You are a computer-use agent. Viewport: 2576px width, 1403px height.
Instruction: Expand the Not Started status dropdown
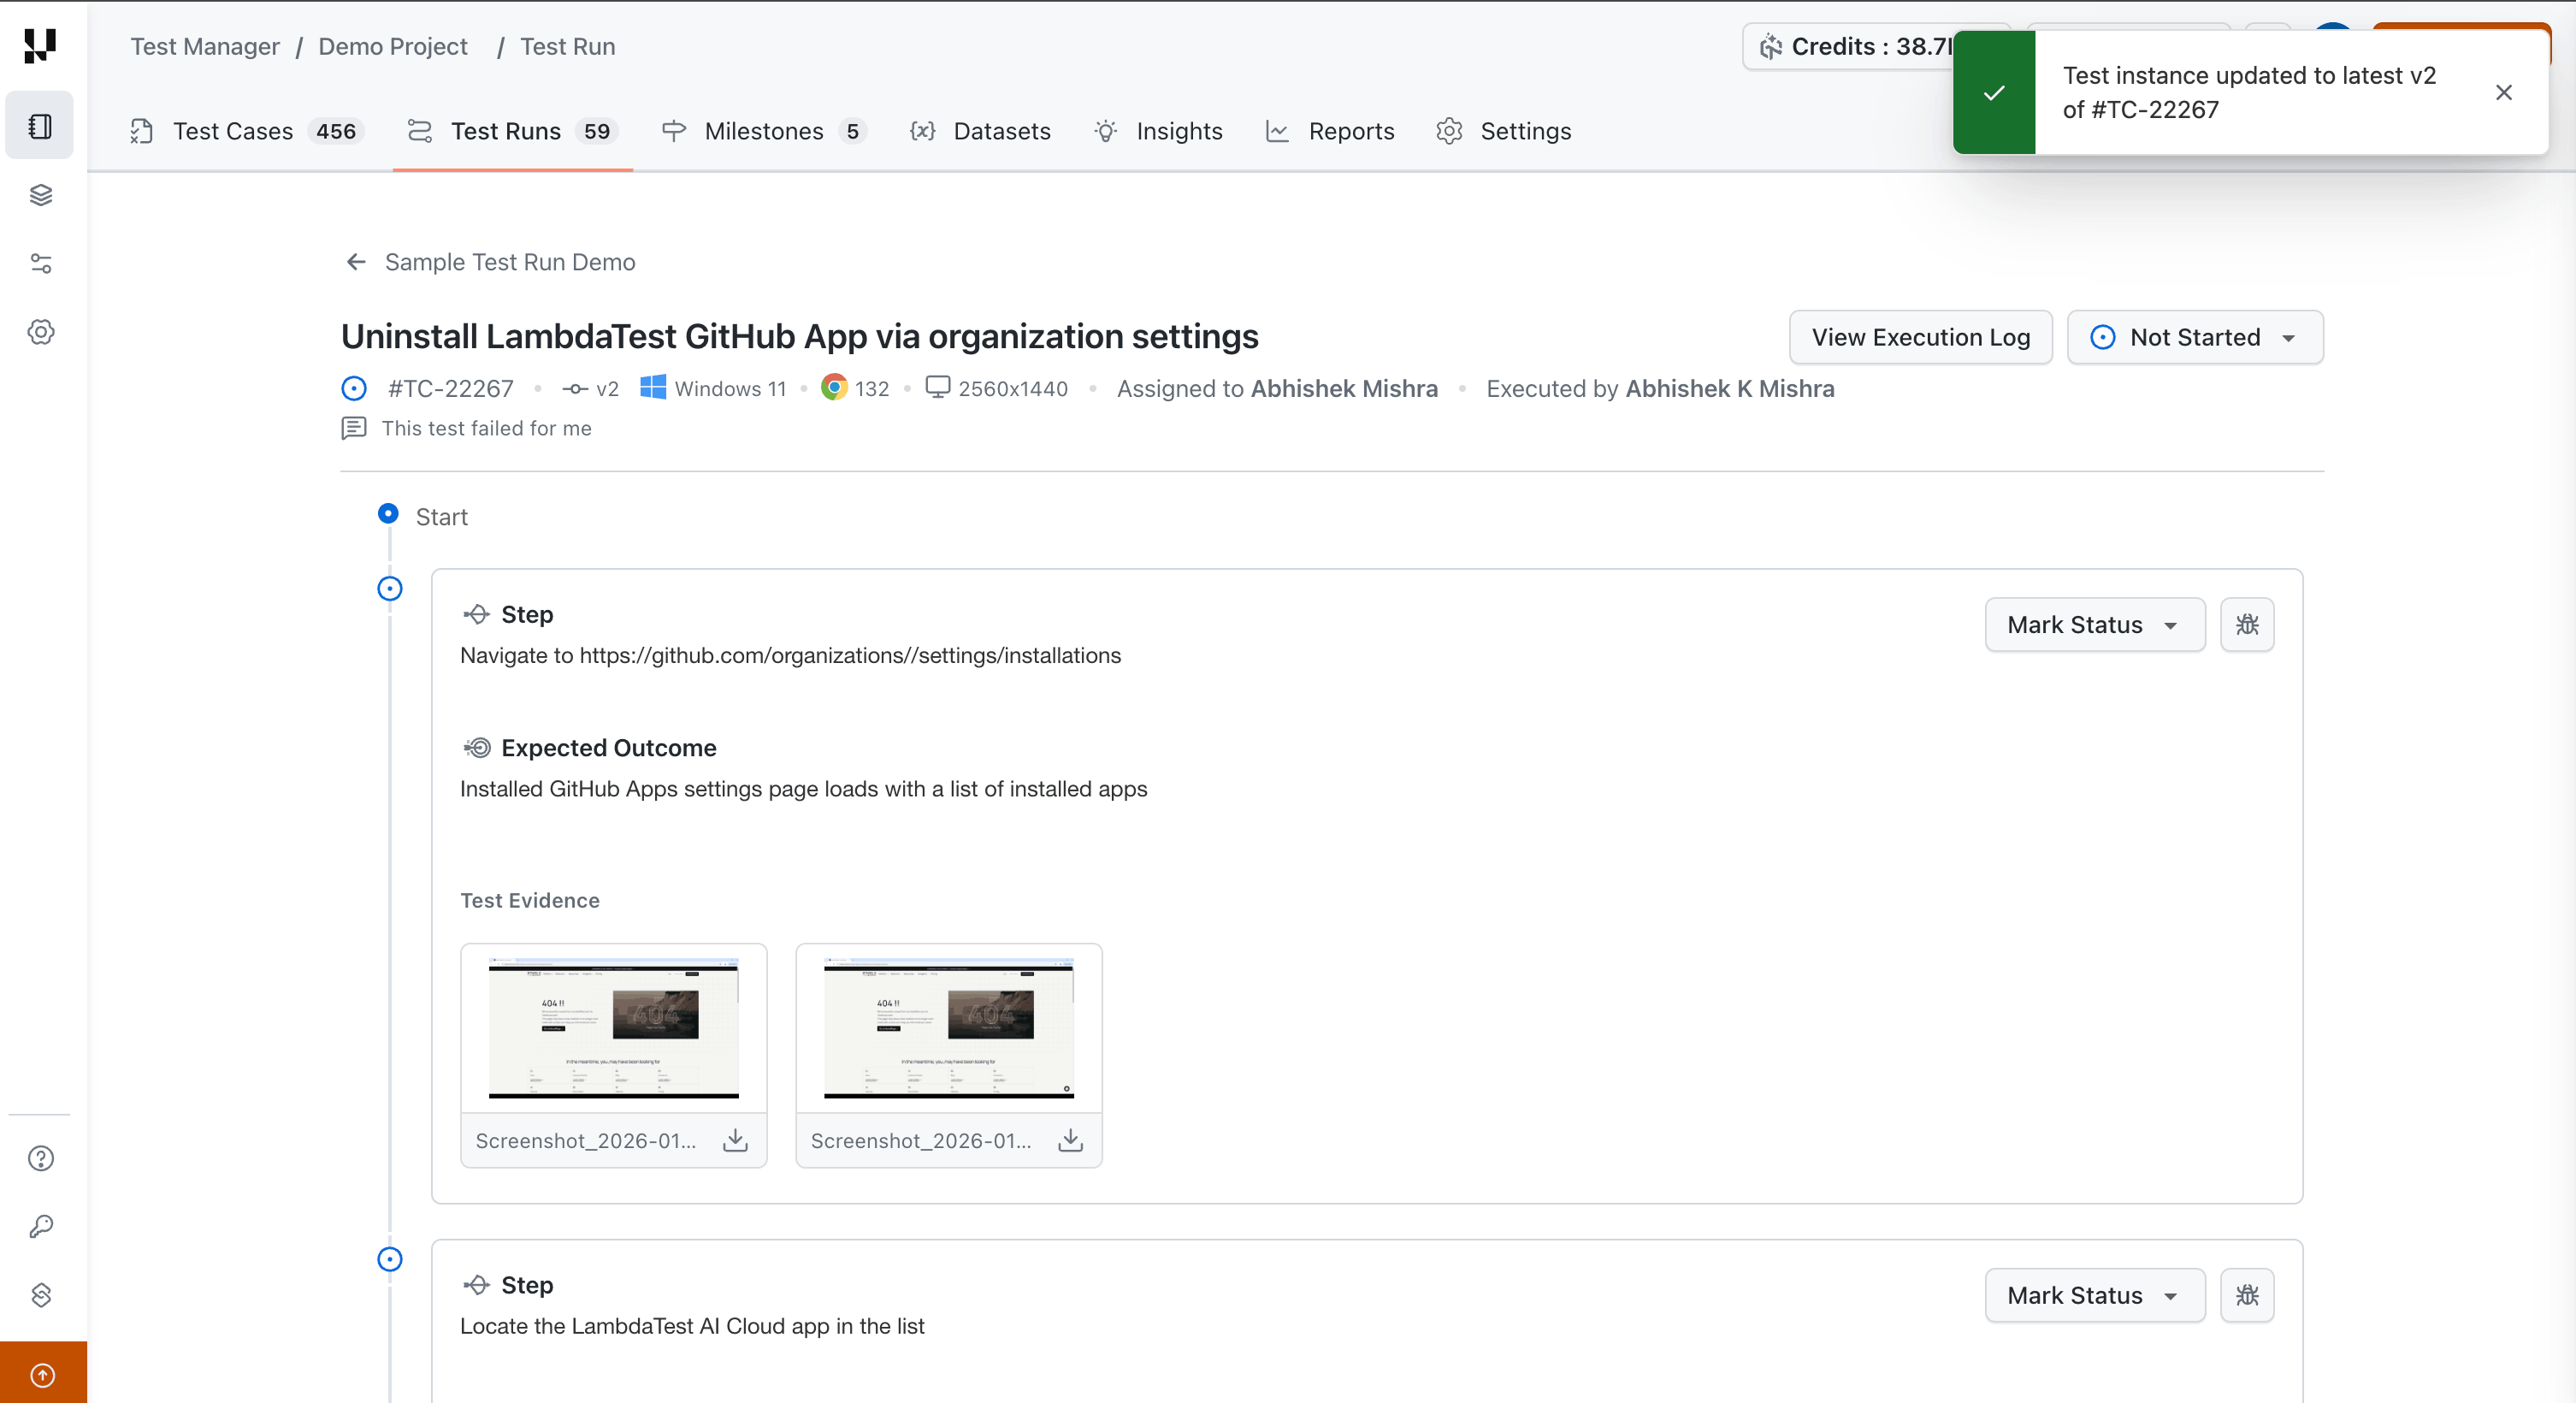tap(2195, 337)
